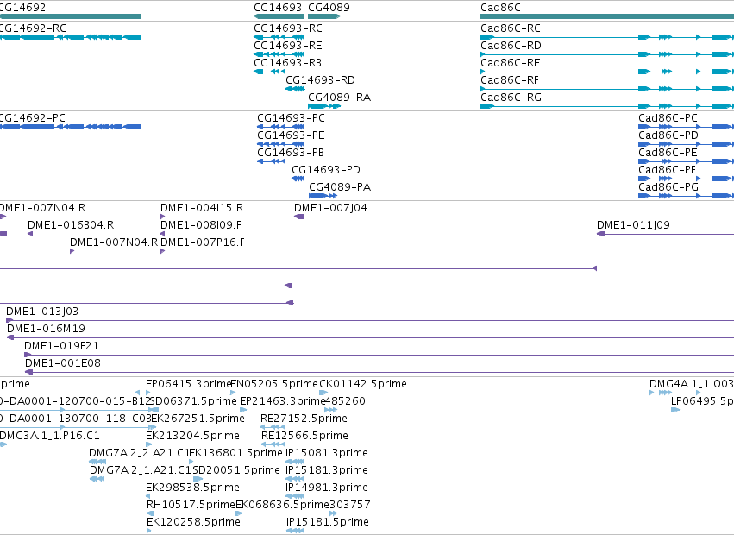Open the Cad86C-PD protein

(687, 144)
